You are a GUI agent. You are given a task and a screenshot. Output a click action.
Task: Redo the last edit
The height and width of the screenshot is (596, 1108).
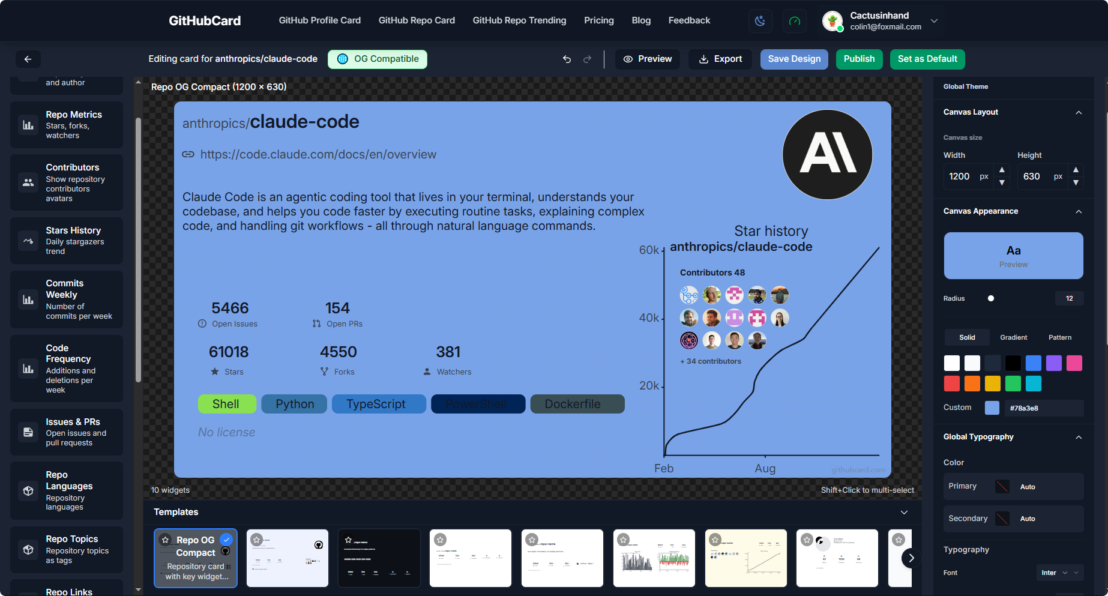pyautogui.click(x=588, y=59)
